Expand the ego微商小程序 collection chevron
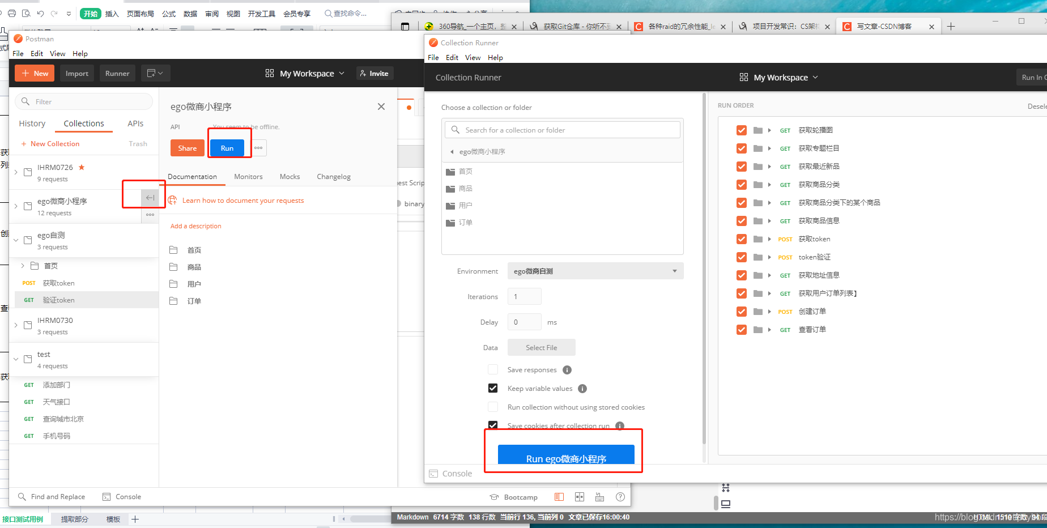The height and width of the screenshot is (528, 1047). 16,206
